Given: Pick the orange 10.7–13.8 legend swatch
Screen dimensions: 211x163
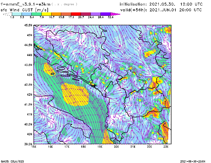Looking at the screenshot, I should (56, 14).
